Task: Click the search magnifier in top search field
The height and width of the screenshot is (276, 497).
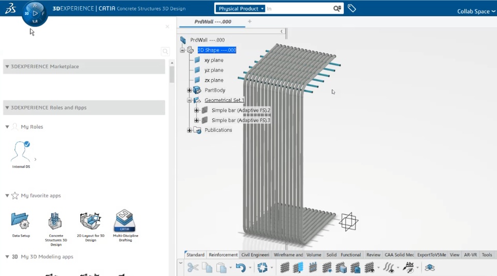Action: point(337,9)
